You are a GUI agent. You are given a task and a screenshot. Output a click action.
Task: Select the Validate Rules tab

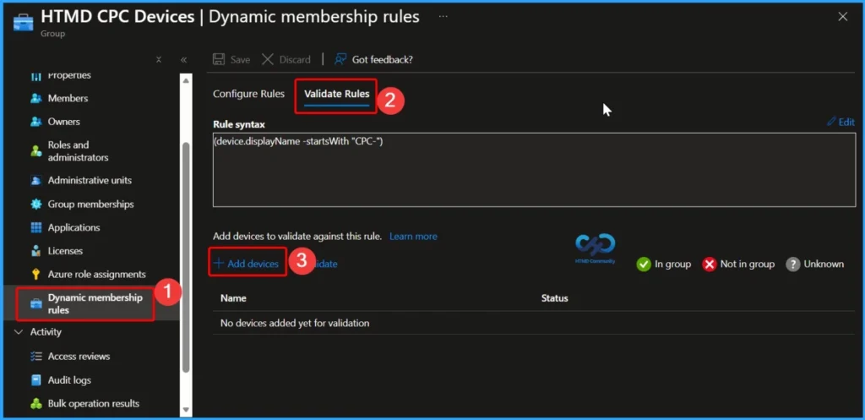(336, 94)
